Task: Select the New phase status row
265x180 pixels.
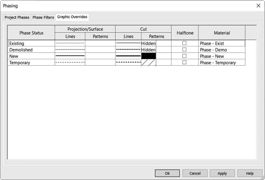Action: click(x=31, y=56)
